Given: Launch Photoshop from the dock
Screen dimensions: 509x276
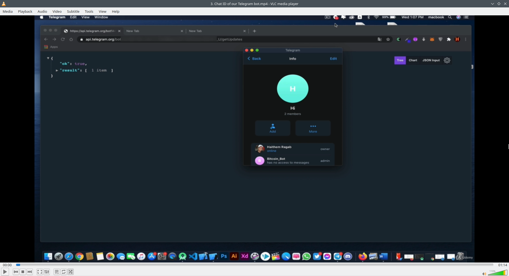Looking at the screenshot, I should click(x=224, y=256).
